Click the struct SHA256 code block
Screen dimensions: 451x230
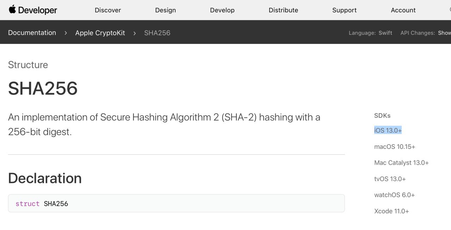pyautogui.click(x=176, y=203)
